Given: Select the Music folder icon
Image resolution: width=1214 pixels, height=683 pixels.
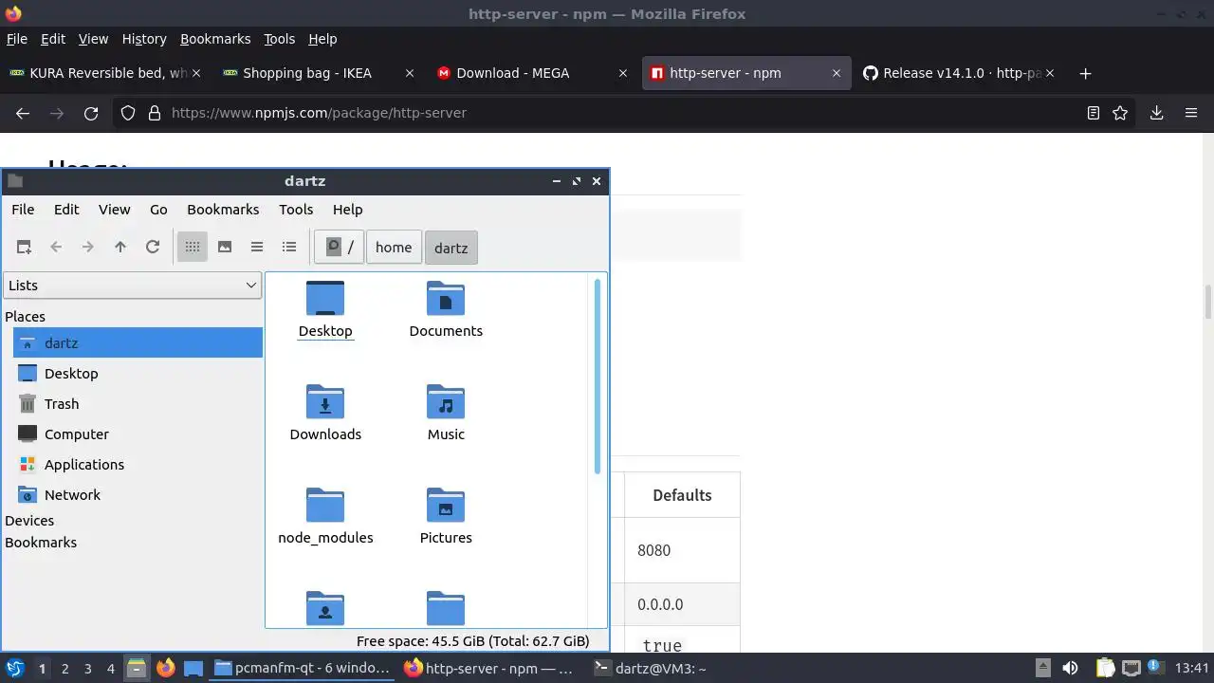Looking at the screenshot, I should 446,414.
